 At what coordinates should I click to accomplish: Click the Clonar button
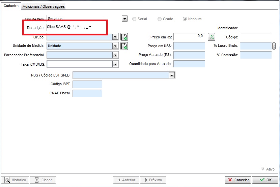43,180
